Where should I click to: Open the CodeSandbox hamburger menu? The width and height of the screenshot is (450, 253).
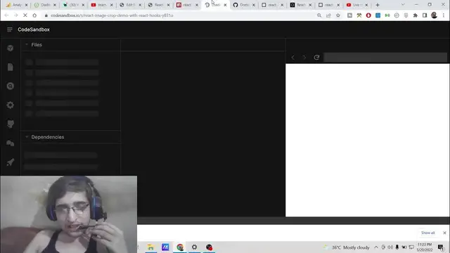(x=9, y=30)
